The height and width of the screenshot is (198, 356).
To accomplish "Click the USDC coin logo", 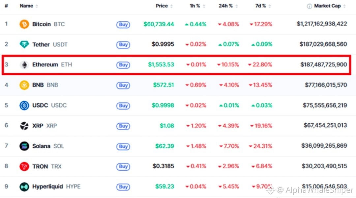I will coord(24,105).
